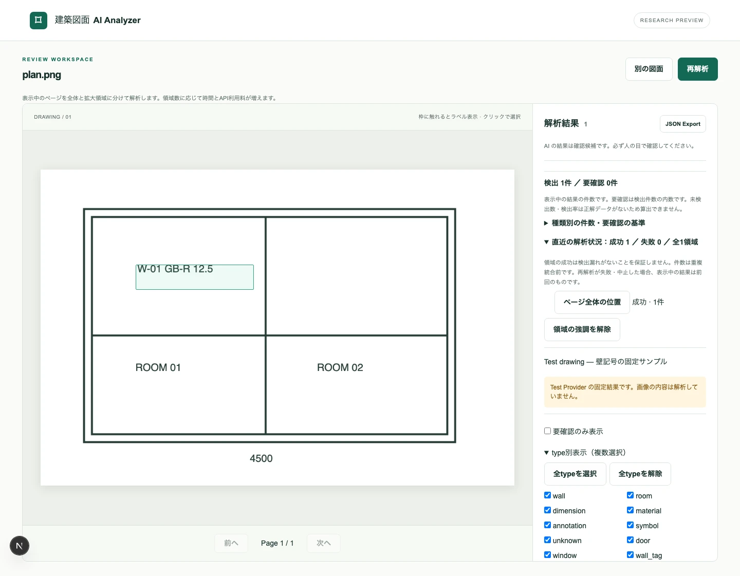Click the green app logo icon
The width and height of the screenshot is (740, 576).
pyautogui.click(x=39, y=21)
